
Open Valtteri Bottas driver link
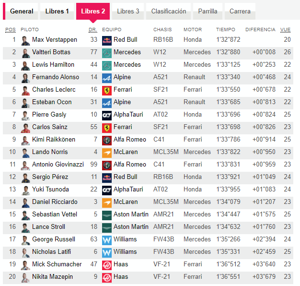[x=51, y=52]
